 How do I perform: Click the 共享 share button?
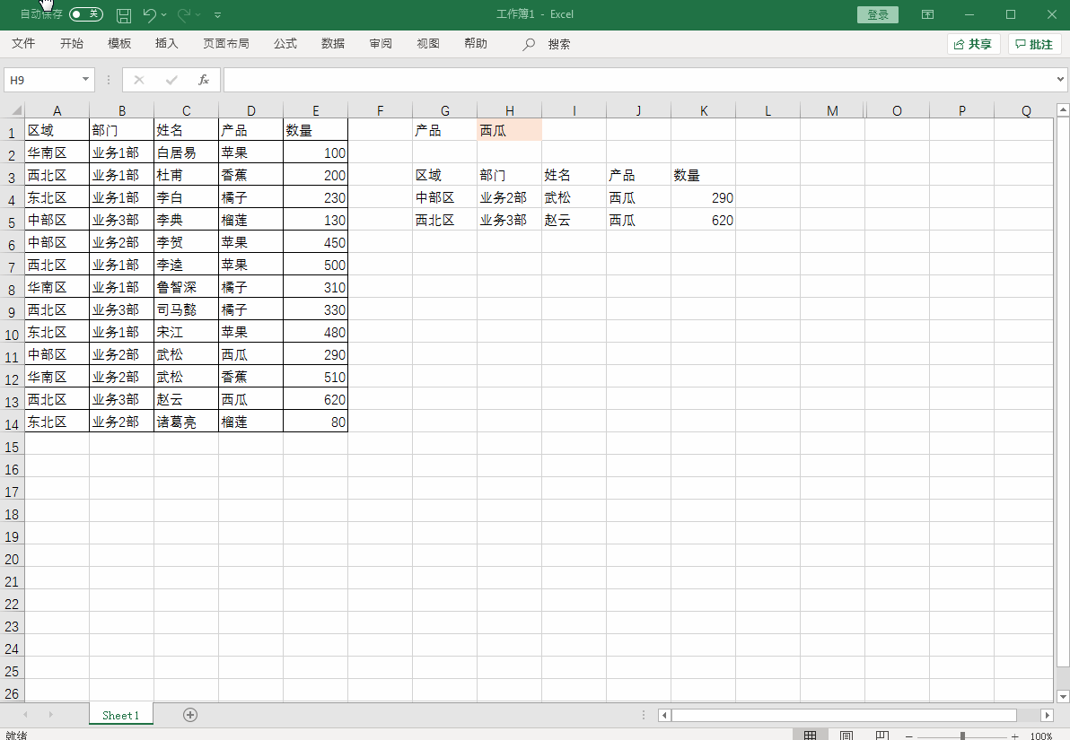point(973,44)
